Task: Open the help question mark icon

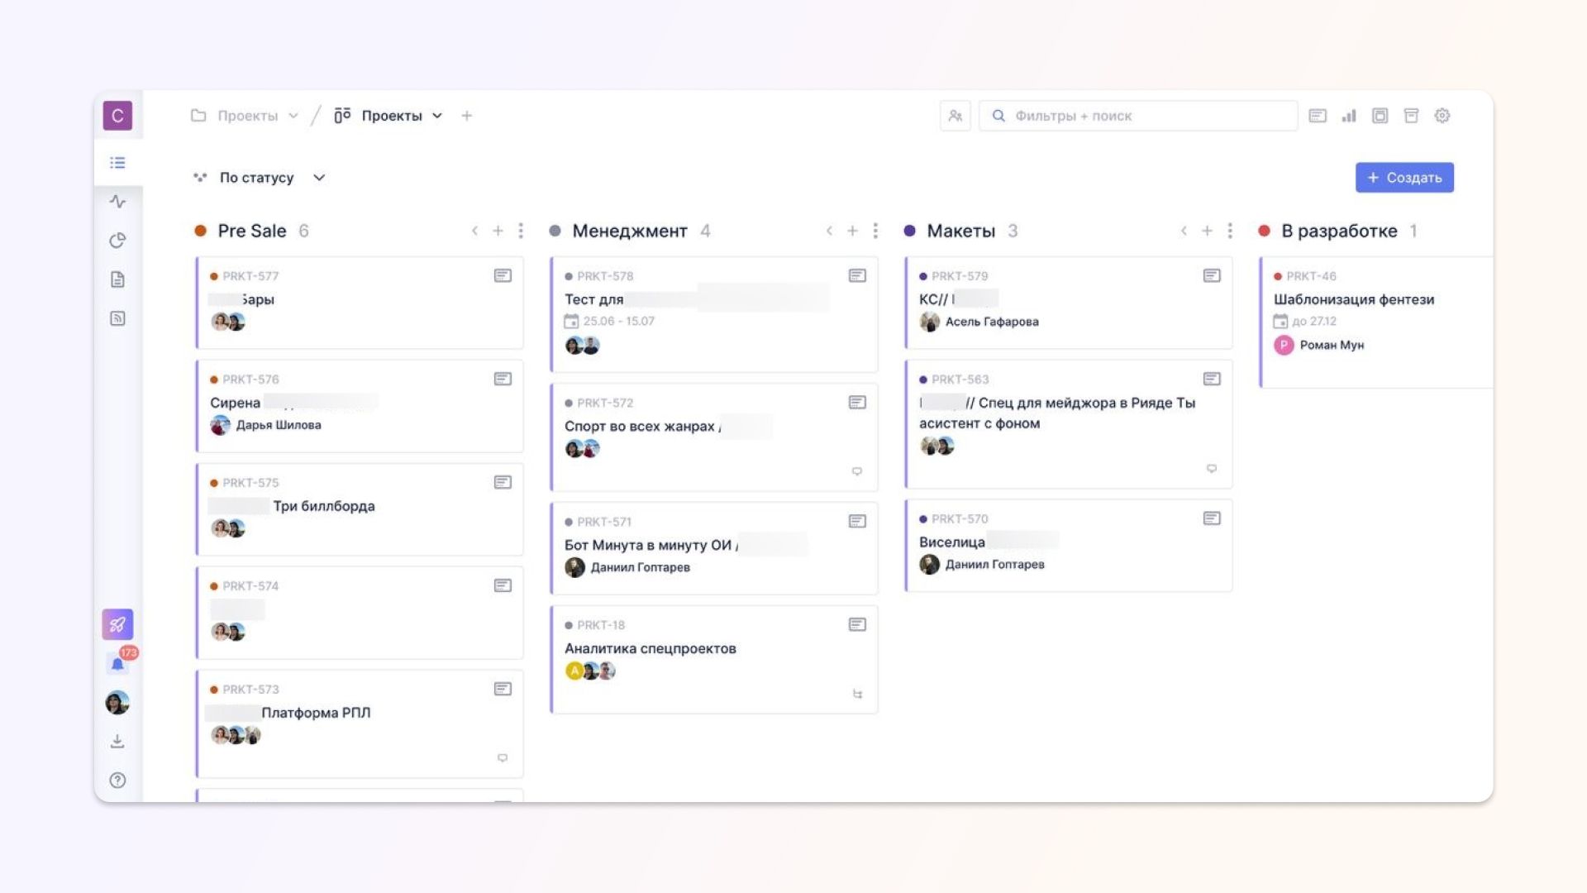Action: coord(117,781)
